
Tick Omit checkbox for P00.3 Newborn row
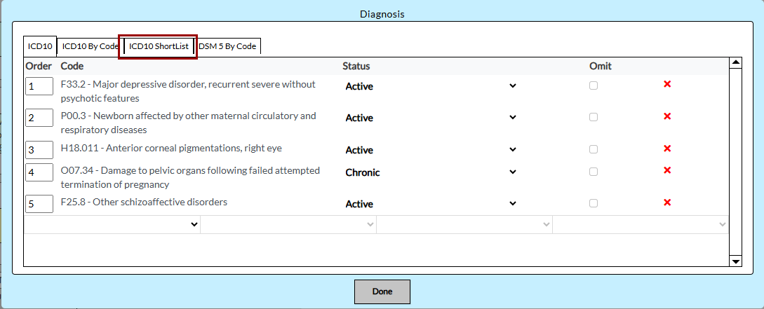pos(594,117)
